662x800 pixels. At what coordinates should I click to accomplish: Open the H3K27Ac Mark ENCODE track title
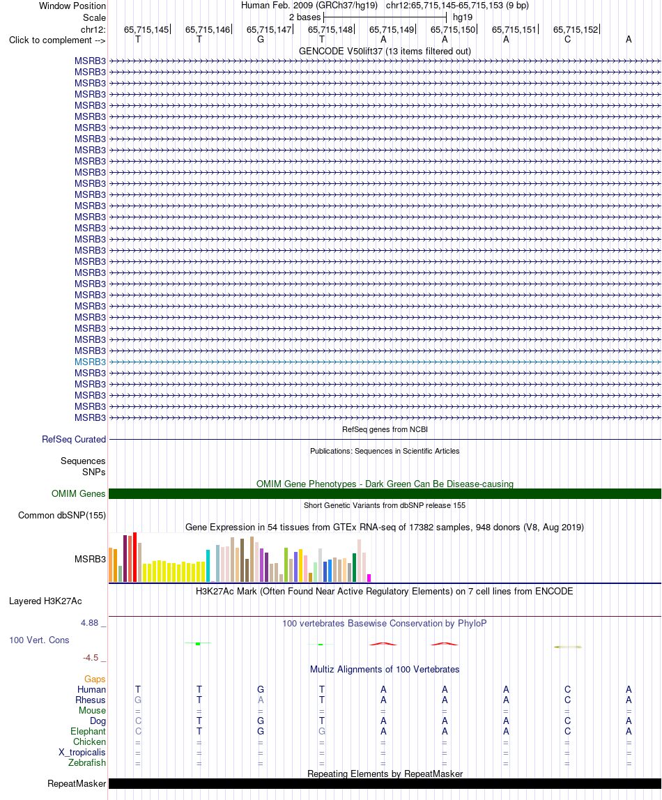click(385, 592)
